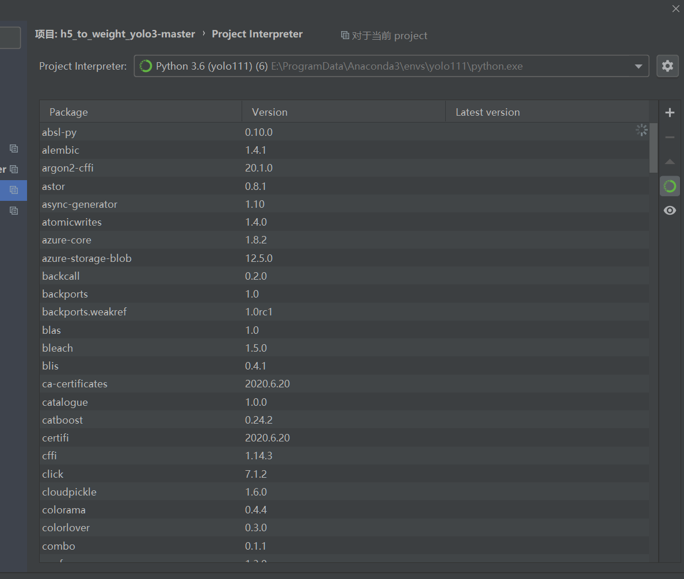Select the absl-py package row
Viewport: 684px width, 579px height.
click(344, 132)
